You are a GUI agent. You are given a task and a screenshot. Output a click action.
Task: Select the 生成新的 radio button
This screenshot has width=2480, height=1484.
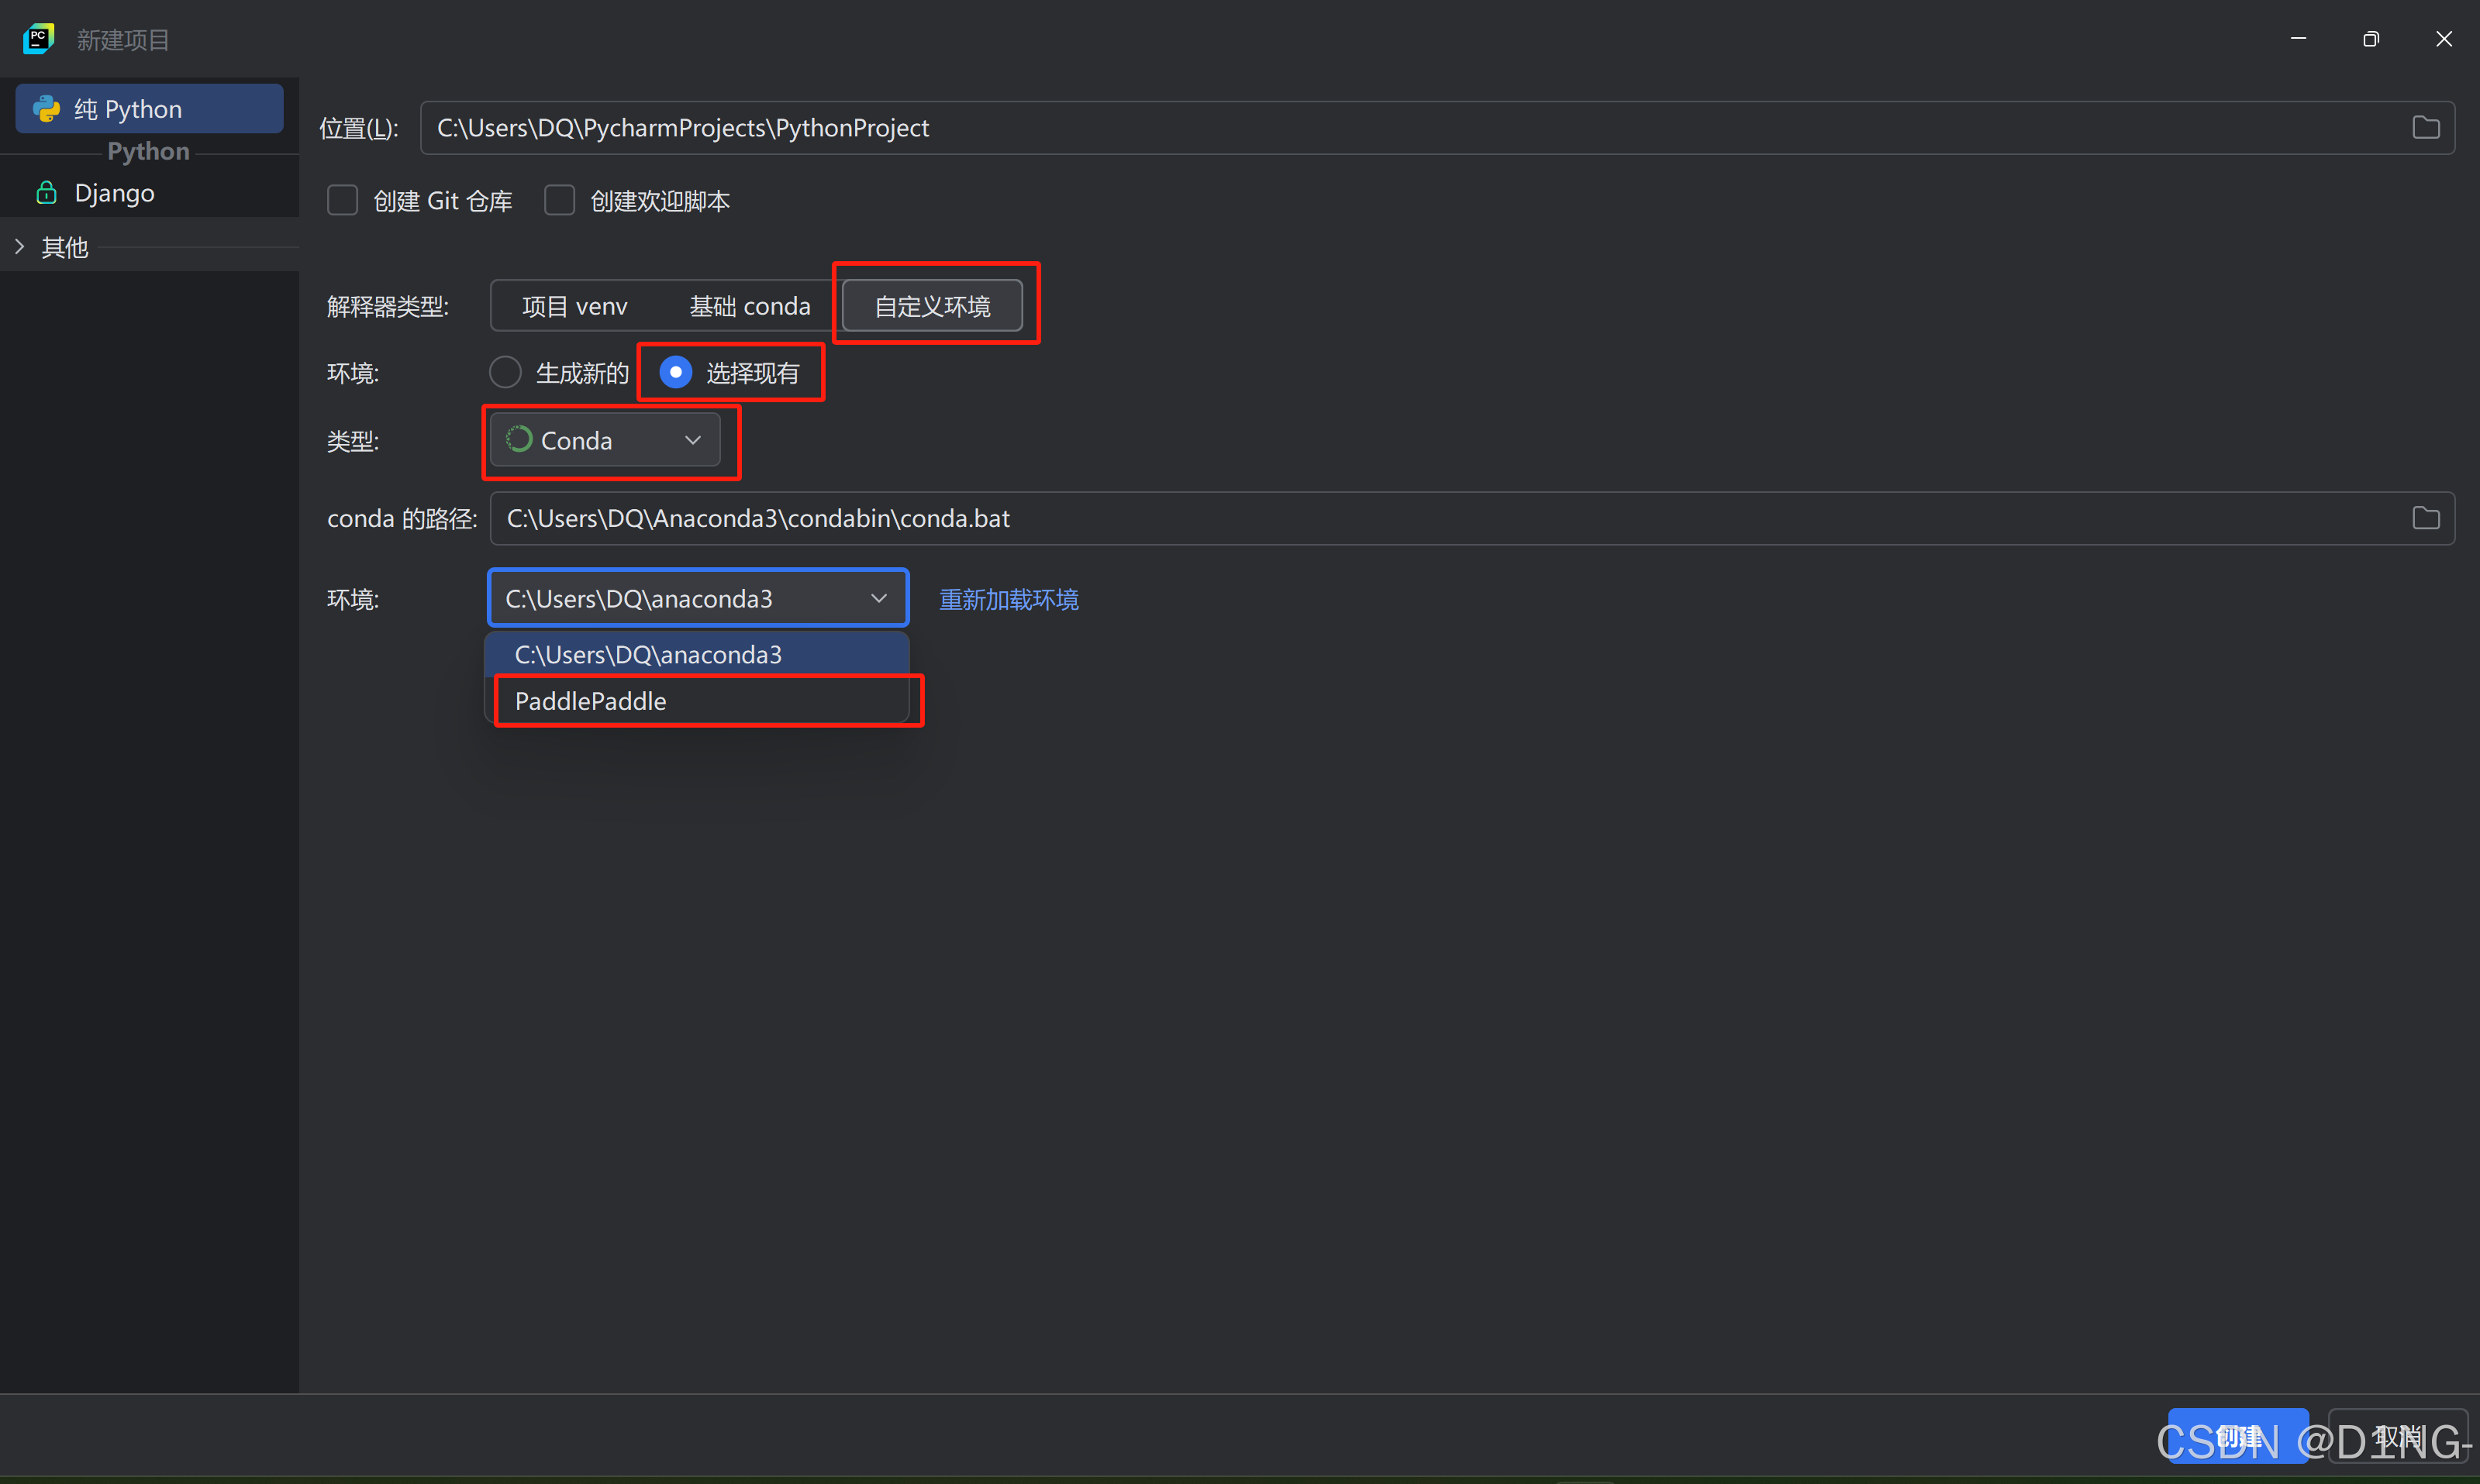(505, 371)
